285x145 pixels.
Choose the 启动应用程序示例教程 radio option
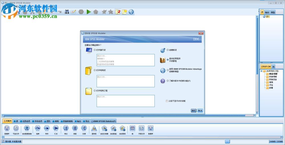(x=168, y=60)
